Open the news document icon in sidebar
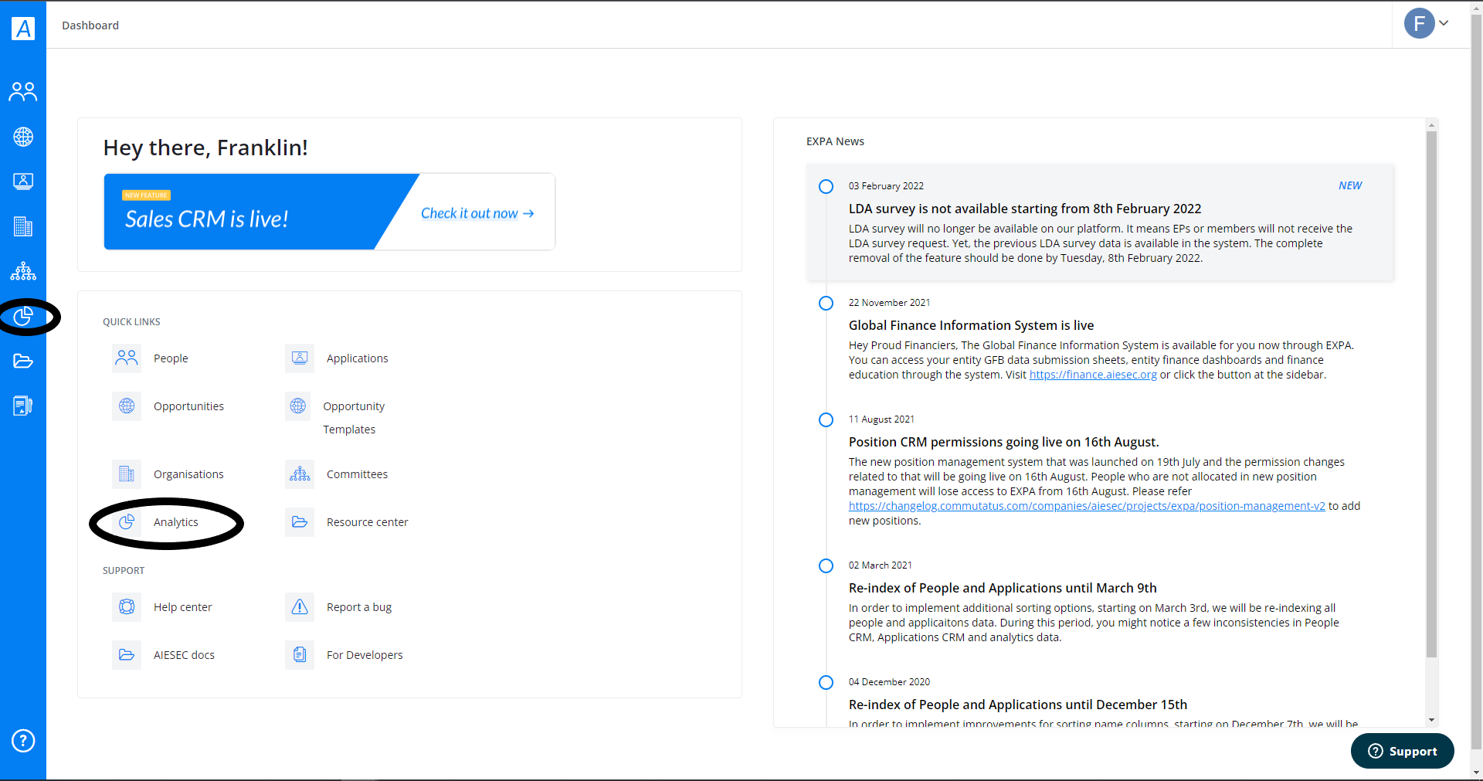 [23, 406]
